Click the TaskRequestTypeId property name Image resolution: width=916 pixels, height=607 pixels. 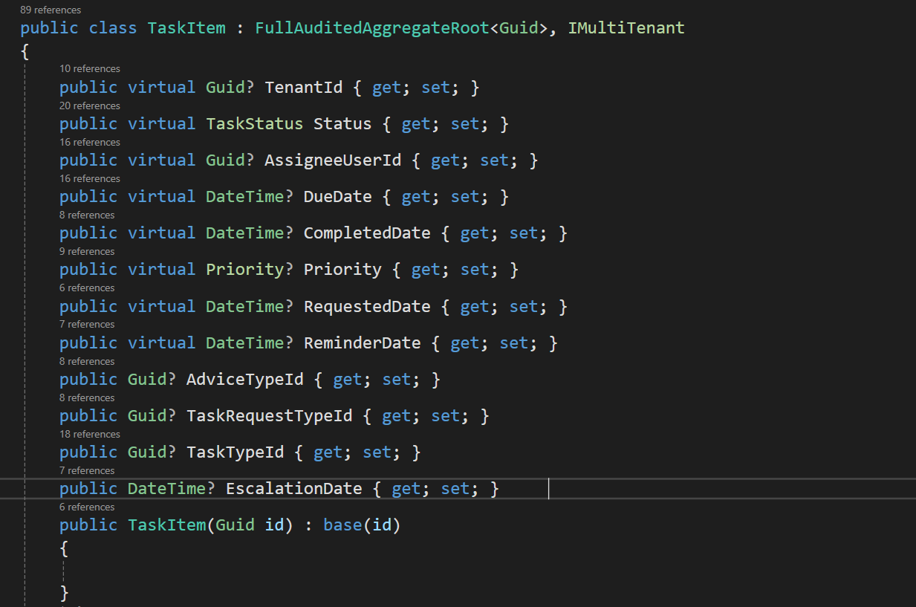(269, 416)
